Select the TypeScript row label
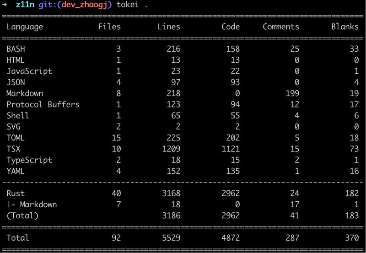This screenshot has height=253, width=366. tap(29, 160)
